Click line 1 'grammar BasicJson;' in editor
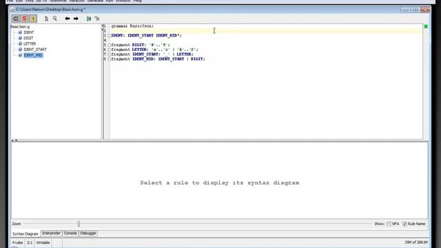The image size is (441, 248). click(132, 26)
